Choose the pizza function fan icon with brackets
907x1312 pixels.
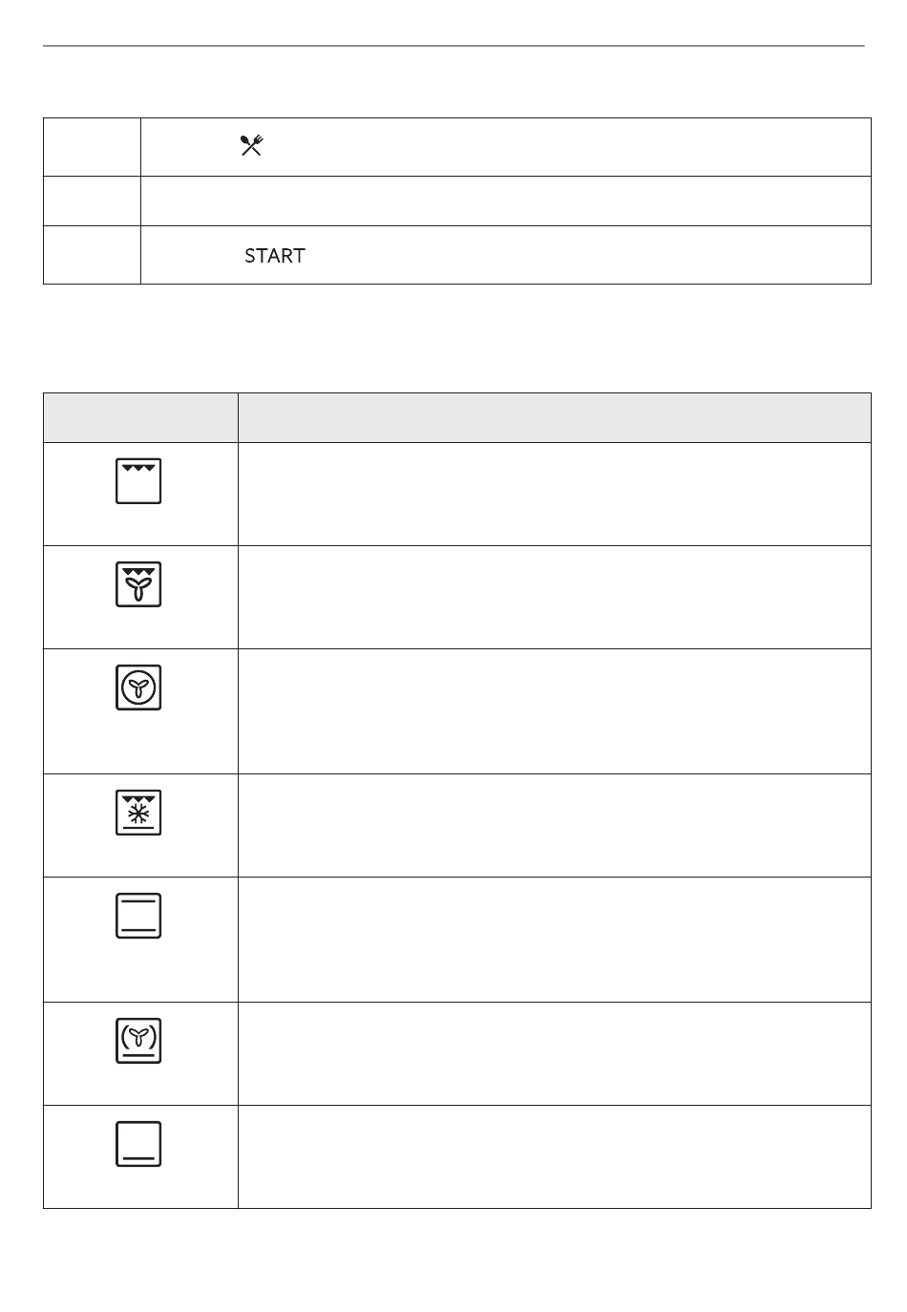[x=139, y=1041]
